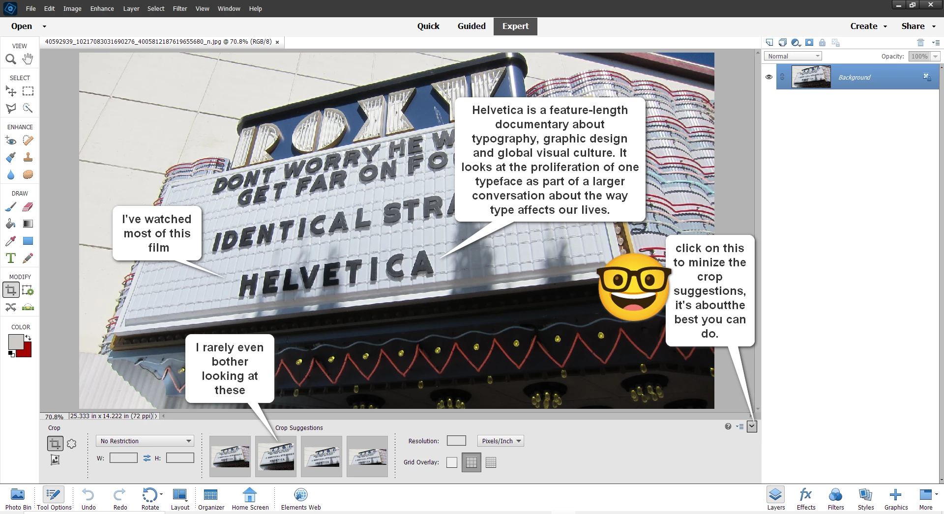
Task: Select the Type tool
Action: [x=11, y=258]
